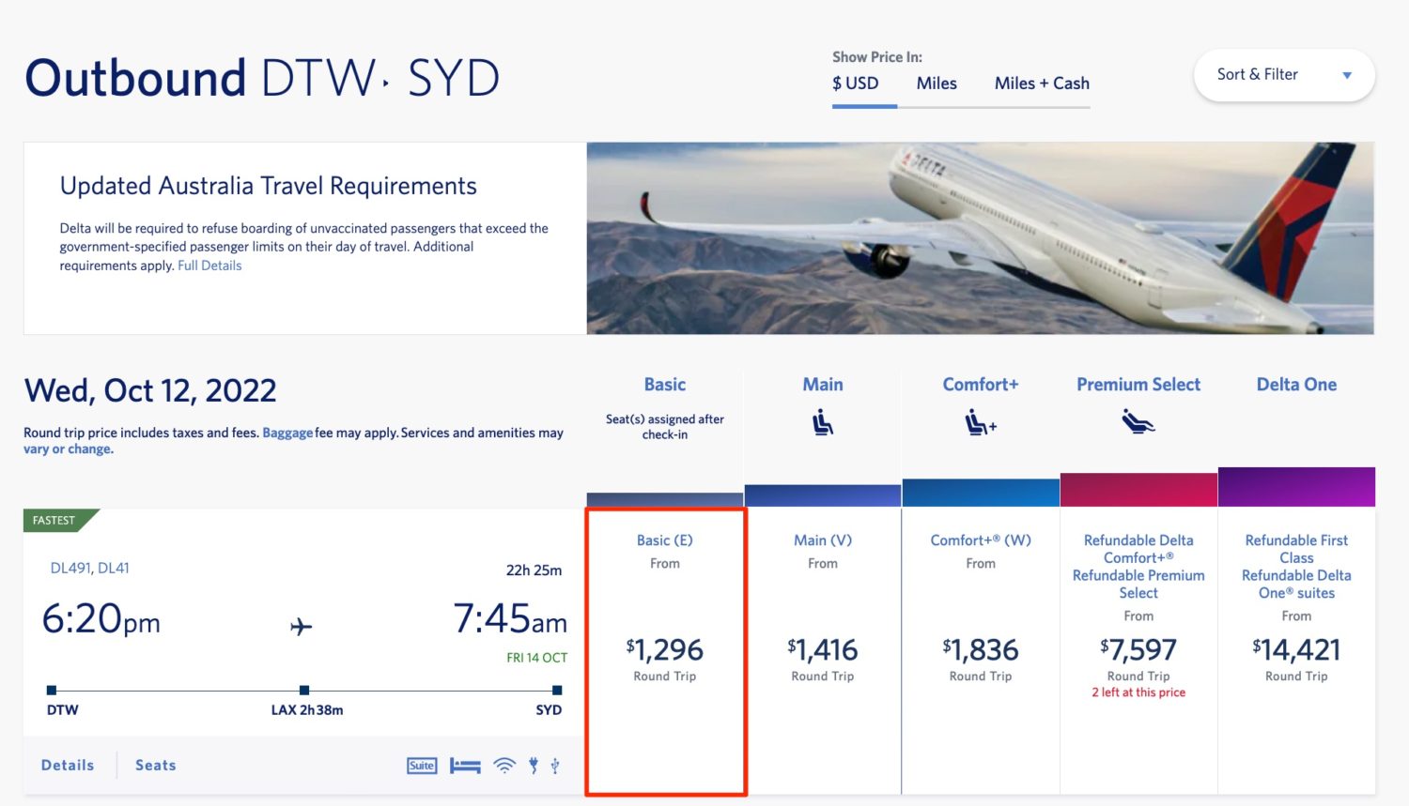Open the Comfort+ cabin column header
This screenshot has width=1409, height=806.
click(x=981, y=385)
